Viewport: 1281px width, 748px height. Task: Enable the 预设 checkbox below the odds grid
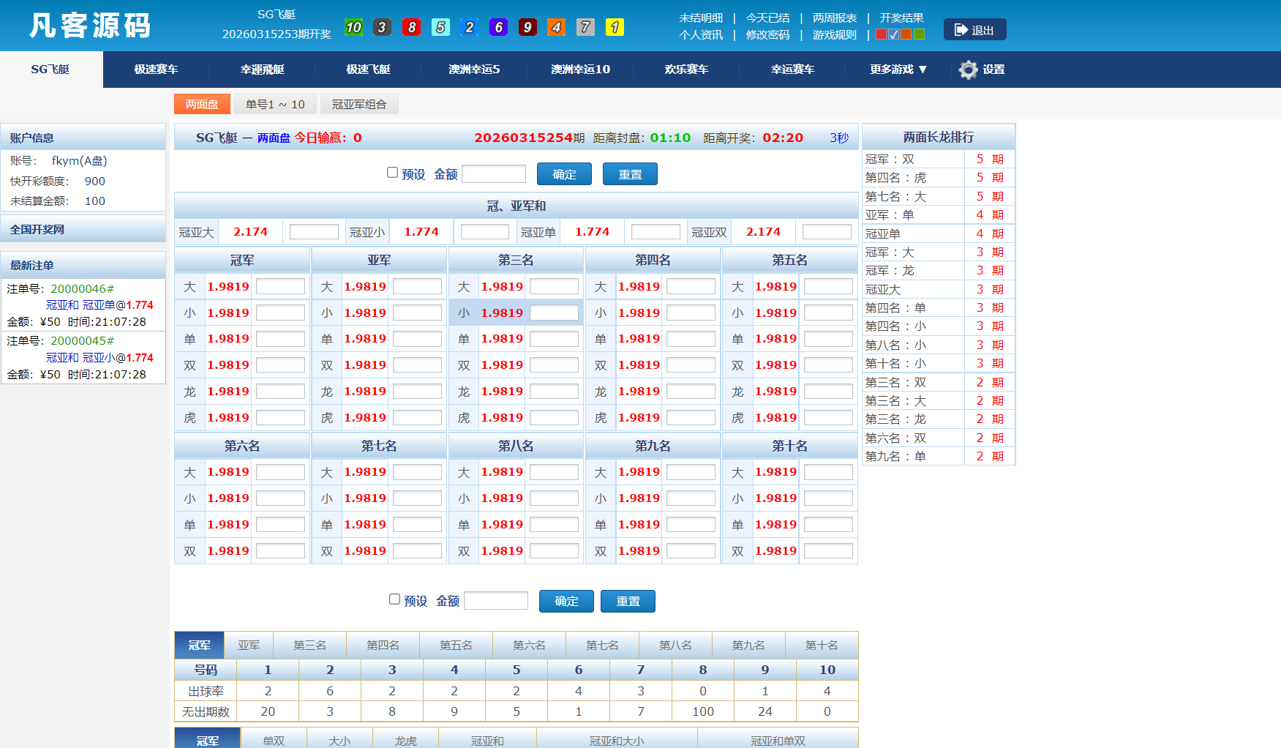pyautogui.click(x=393, y=599)
